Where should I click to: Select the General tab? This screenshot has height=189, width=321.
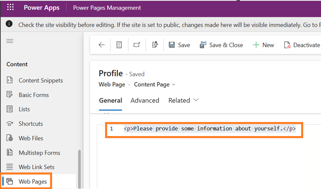click(x=110, y=100)
